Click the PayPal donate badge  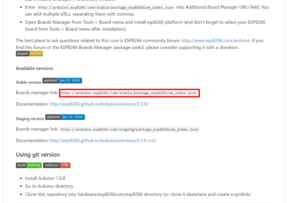point(29,54)
